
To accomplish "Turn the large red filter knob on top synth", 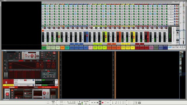I will click(x=32, y=56).
